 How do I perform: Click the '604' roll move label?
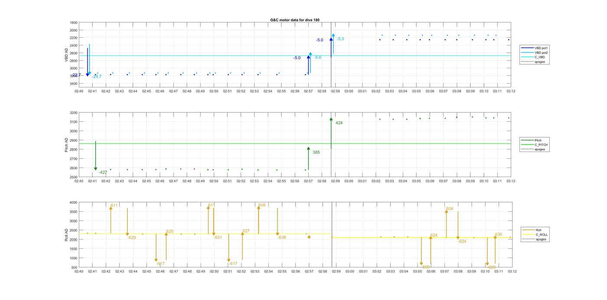tap(450, 209)
